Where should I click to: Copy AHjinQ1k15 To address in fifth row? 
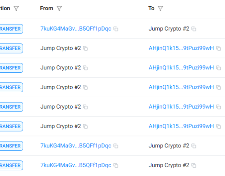tap(218, 107)
